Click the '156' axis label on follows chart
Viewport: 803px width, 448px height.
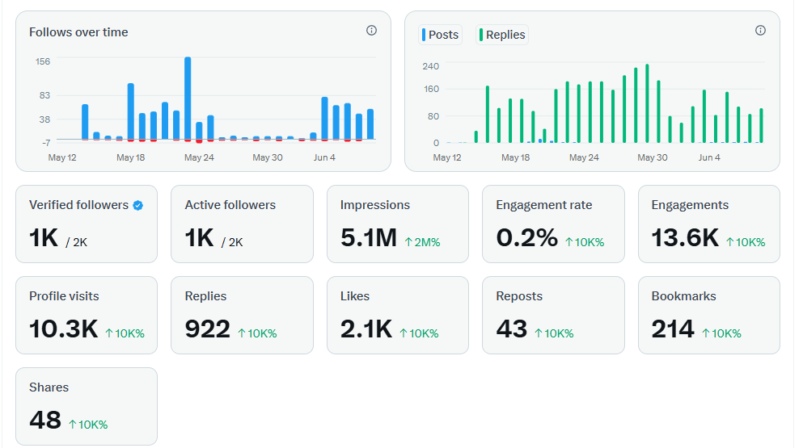click(x=43, y=61)
